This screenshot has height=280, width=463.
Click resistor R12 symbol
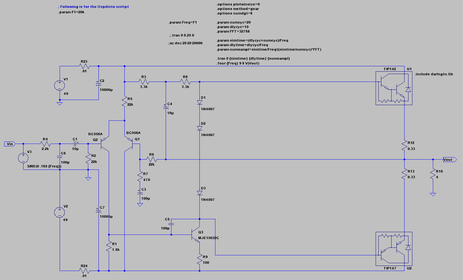point(404,145)
